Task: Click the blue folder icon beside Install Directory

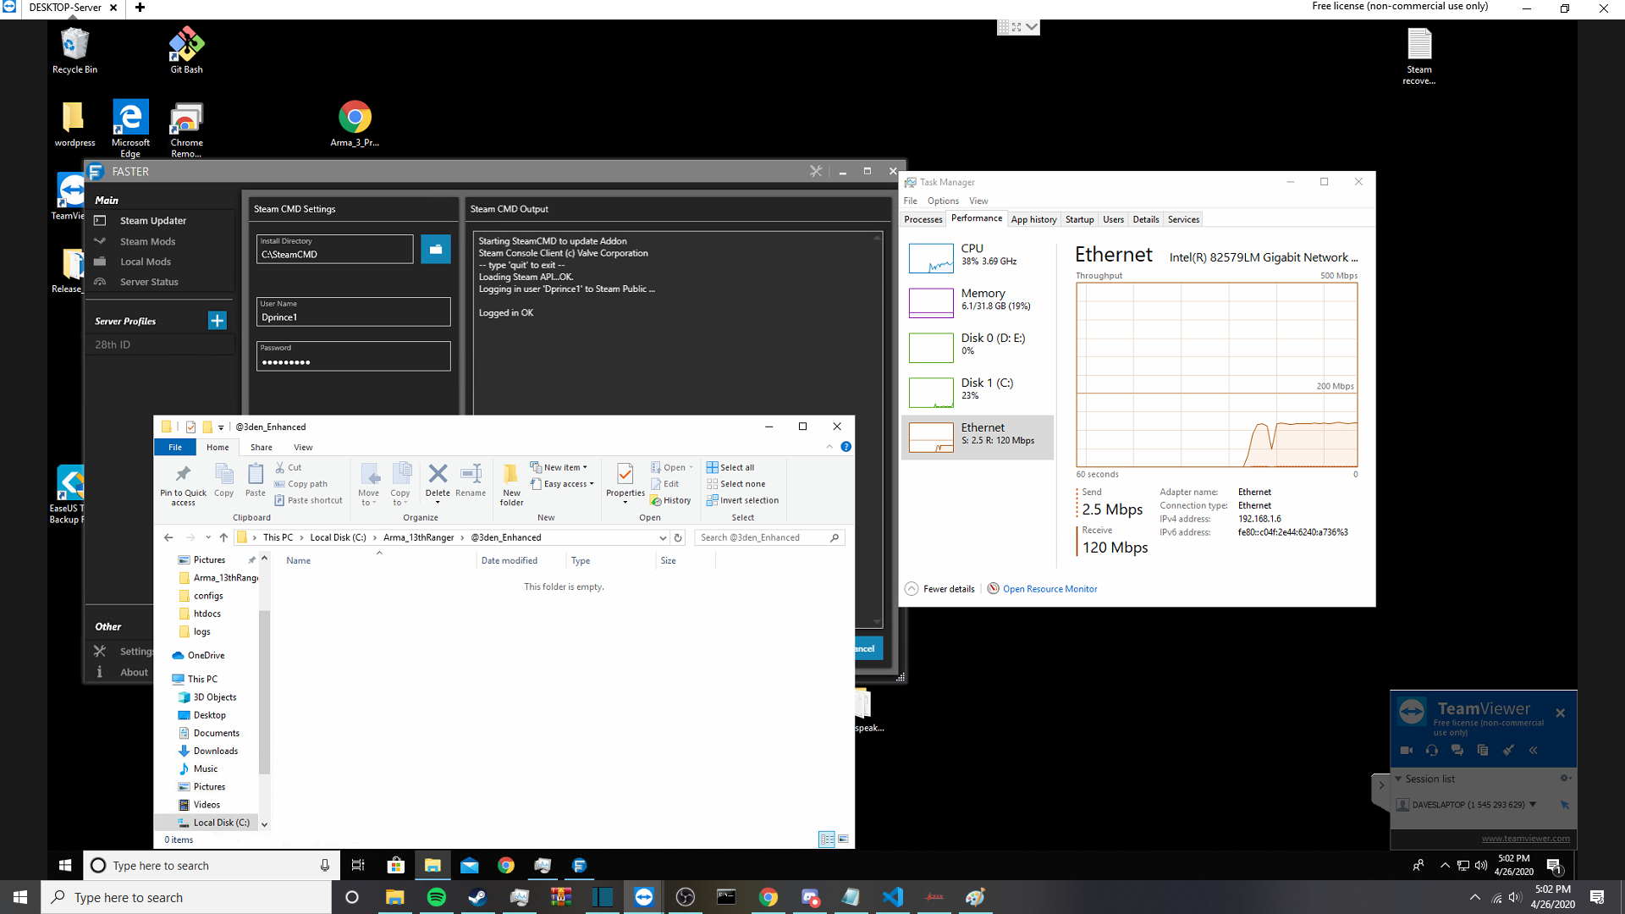Action: tap(436, 249)
